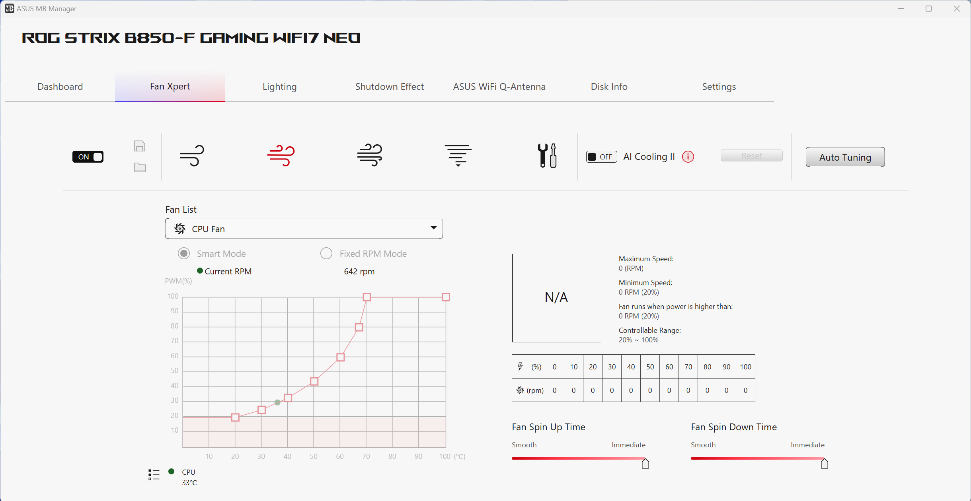Switch to the Fan Xpert tab
Viewport: 971px width, 501px height.
pos(170,87)
